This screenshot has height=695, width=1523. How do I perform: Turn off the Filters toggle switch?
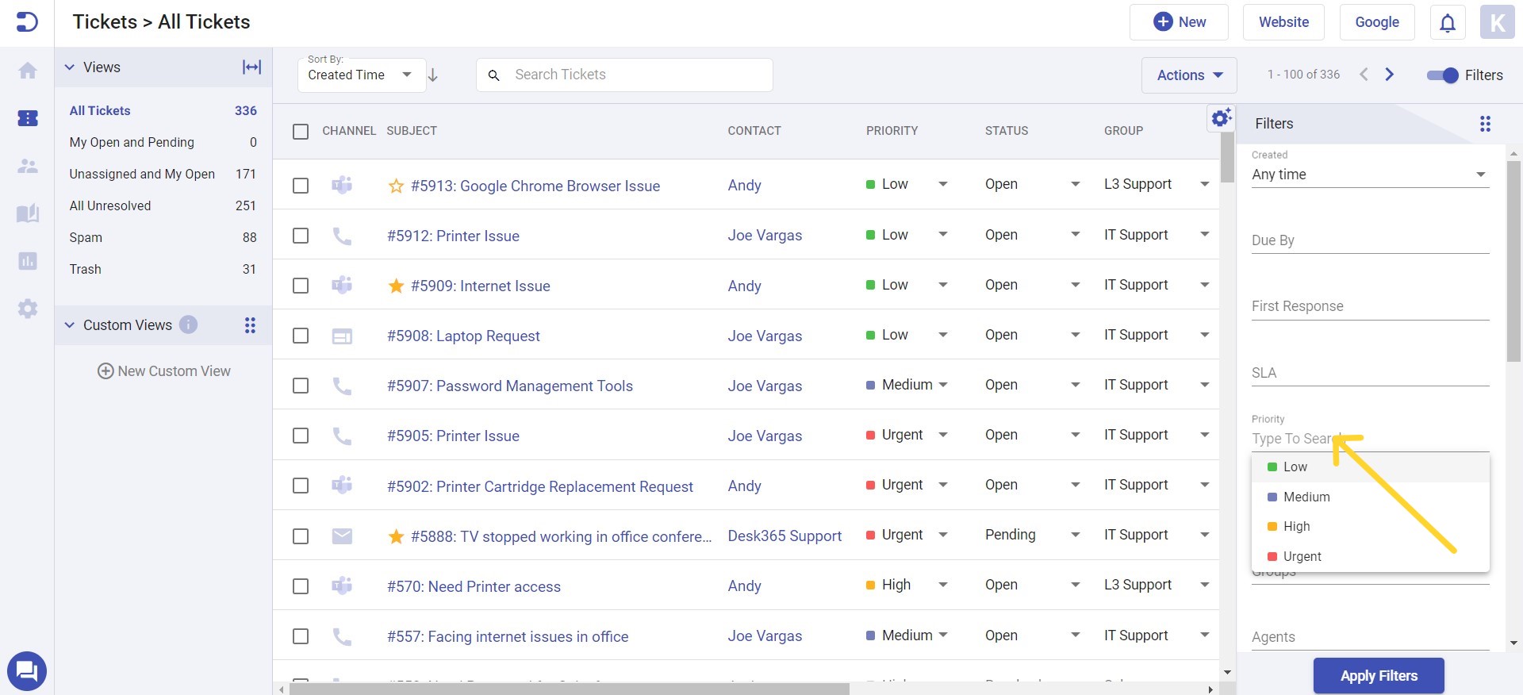pyautogui.click(x=1442, y=75)
